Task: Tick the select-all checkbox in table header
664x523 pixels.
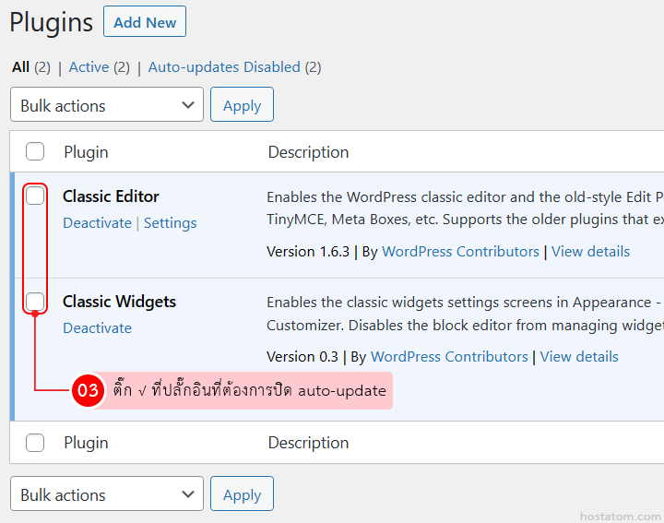Action: click(x=35, y=152)
